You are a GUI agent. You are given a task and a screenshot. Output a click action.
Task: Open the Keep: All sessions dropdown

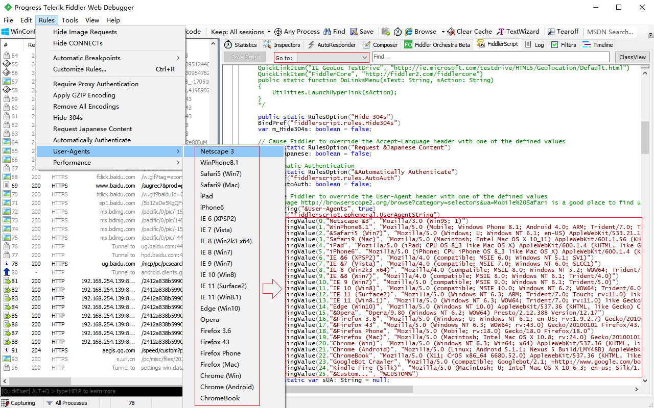241,32
